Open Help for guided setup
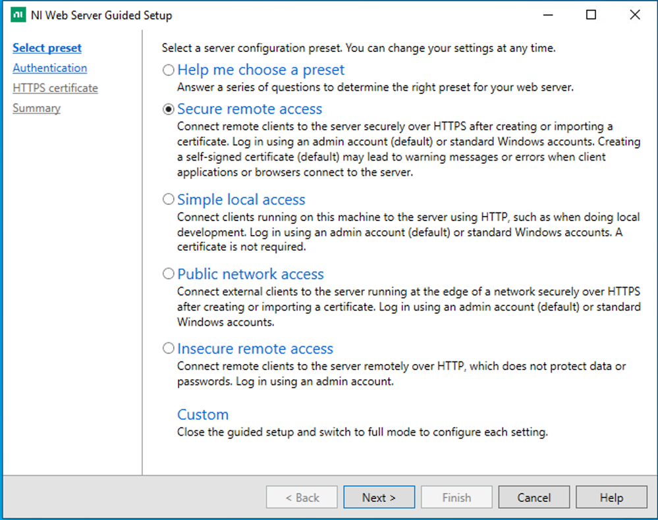Viewport: 658px width, 520px height. click(x=611, y=498)
